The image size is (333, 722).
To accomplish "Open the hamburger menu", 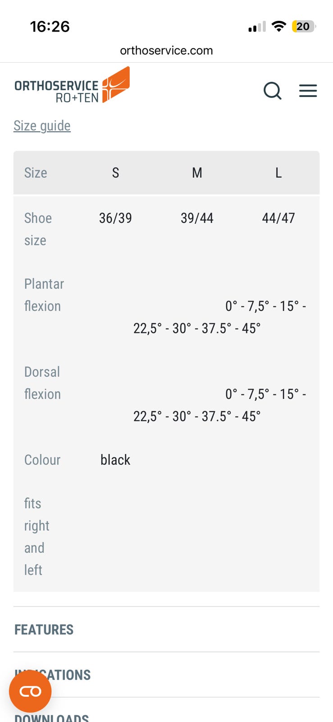I will click(308, 91).
